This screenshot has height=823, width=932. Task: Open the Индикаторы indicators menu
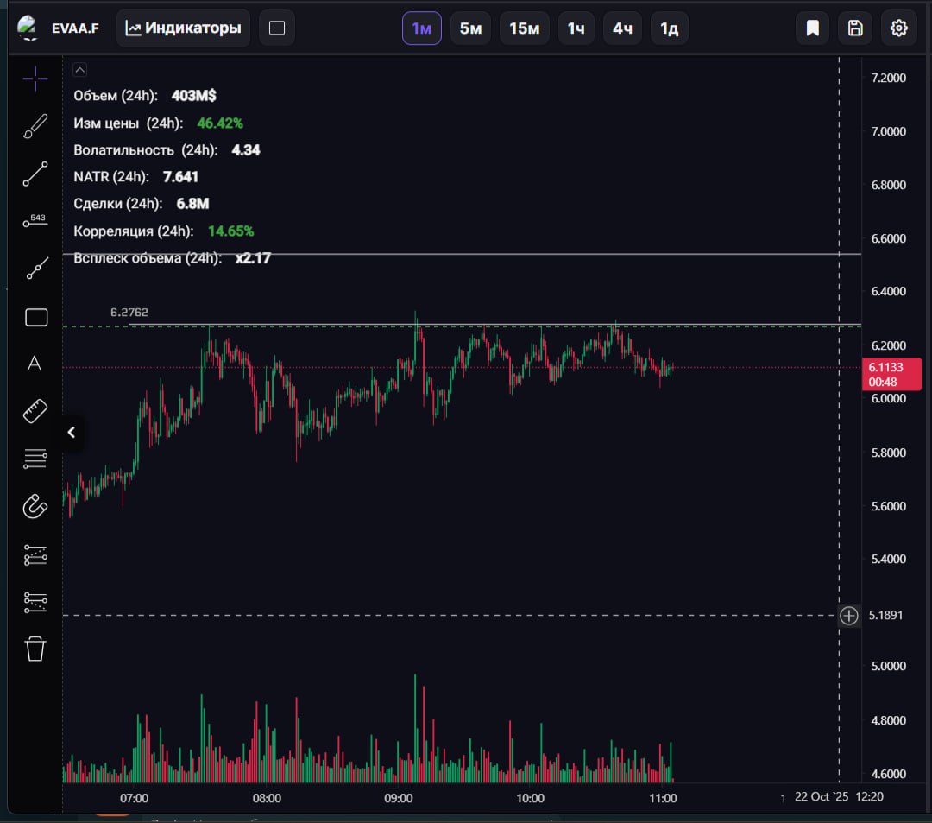click(183, 28)
